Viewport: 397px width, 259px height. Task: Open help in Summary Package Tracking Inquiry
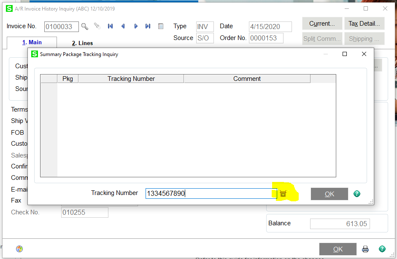[x=357, y=194]
